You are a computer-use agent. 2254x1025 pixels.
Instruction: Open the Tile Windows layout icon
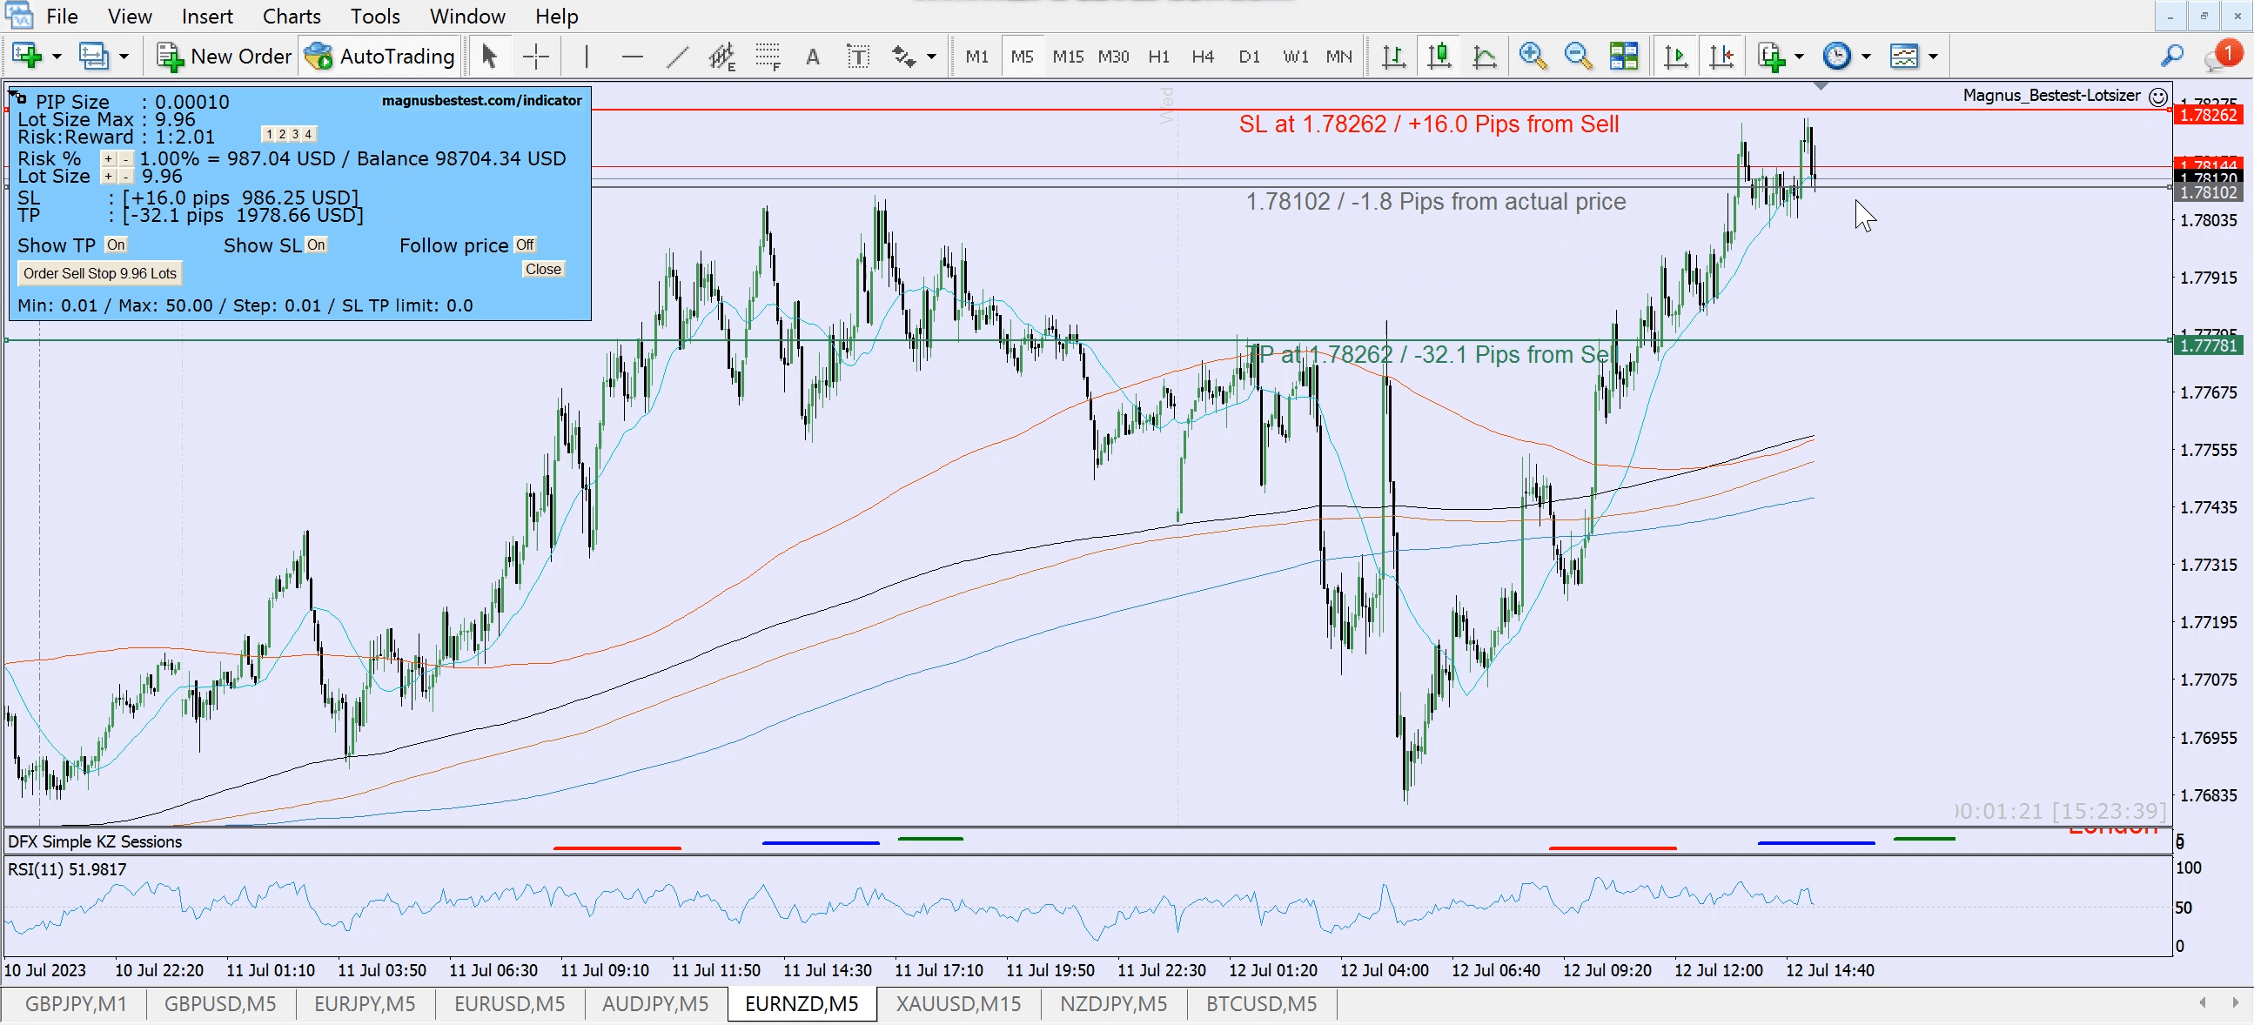click(x=1624, y=57)
